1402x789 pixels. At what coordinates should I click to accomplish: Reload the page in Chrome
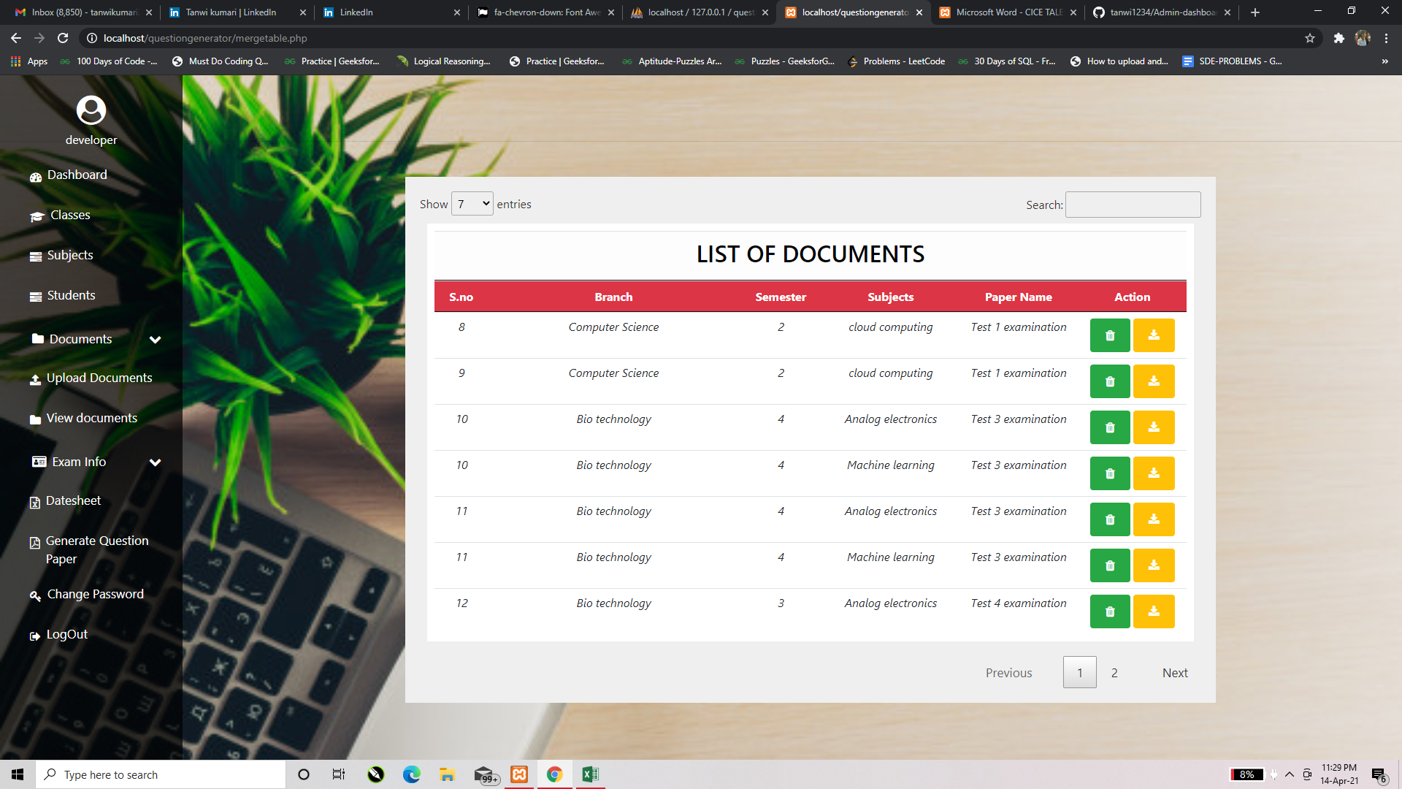tap(63, 38)
